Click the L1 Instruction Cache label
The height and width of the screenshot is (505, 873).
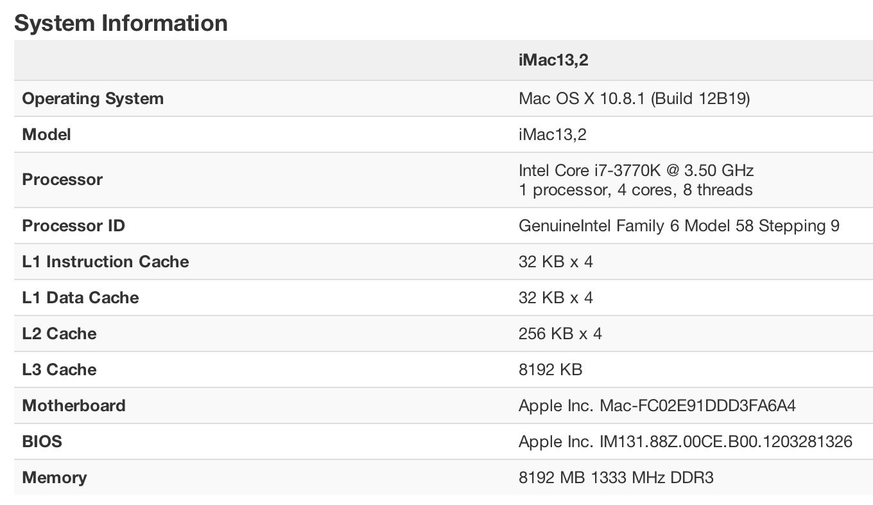106,261
